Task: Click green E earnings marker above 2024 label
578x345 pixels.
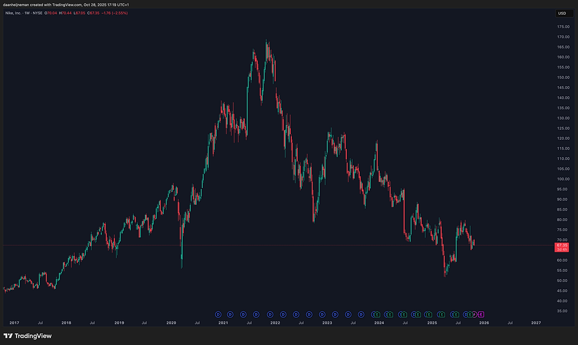Action: (x=377, y=314)
